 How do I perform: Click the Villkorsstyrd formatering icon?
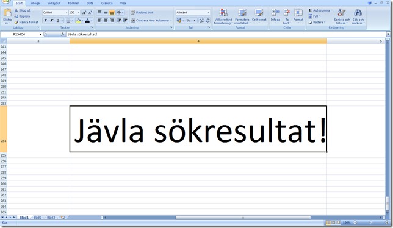click(223, 13)
